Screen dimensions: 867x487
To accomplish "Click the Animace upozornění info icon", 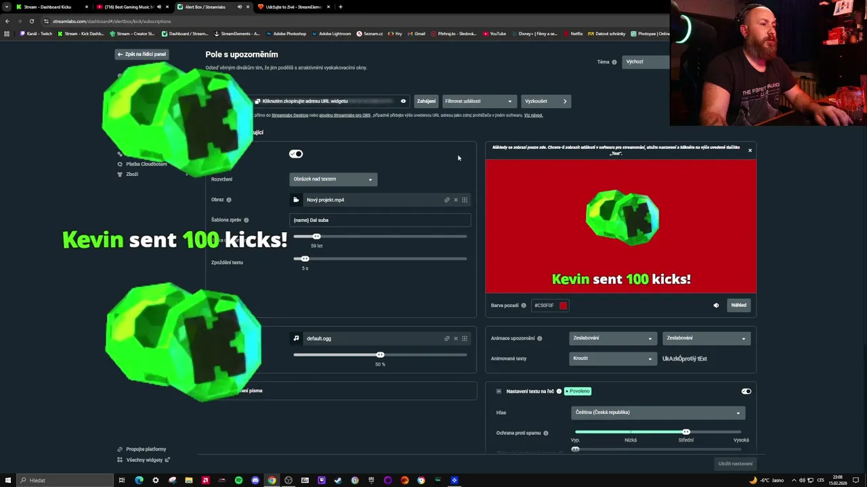I will pos(540,338).
